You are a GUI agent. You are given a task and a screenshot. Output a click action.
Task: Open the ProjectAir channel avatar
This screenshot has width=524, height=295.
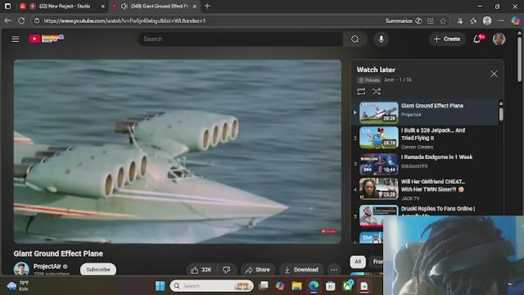(x=21, y=269)
